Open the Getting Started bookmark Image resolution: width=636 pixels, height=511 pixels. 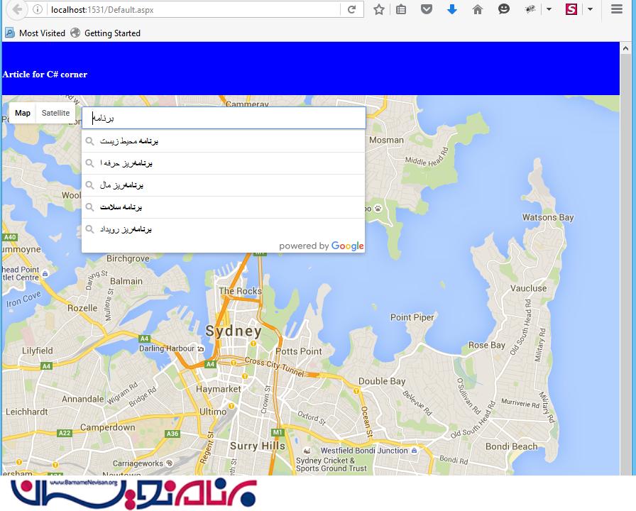click(x=105, y=33)
